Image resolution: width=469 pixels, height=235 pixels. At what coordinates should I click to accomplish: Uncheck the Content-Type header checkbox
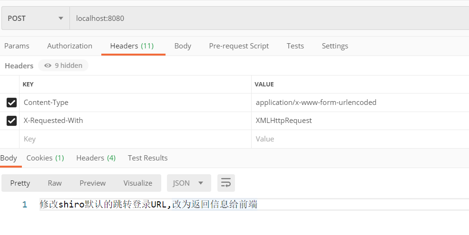click(x=12, y=103)
